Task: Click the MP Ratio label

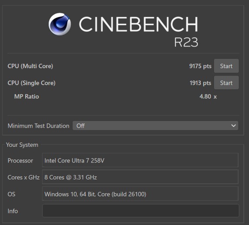Action: point(26,96)
